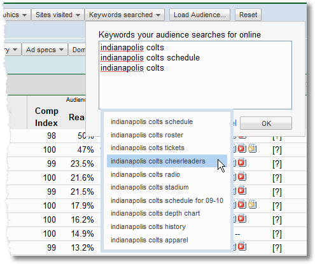Pick 'indianapolis colts schedule for 09-10' suggestion
Screen dimensions: 315x264
tap(167, 200)
